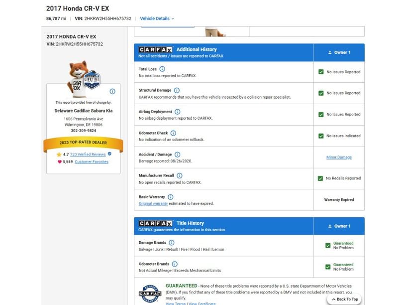Click Damage Brands Guaranteed checkmark
The image size is (406, 305).
pyautogui.click(x=328, y=245)
